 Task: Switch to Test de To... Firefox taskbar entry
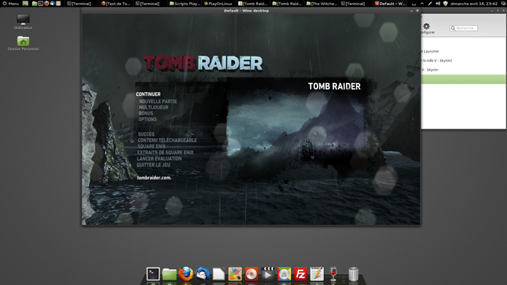tap(116, 4)
